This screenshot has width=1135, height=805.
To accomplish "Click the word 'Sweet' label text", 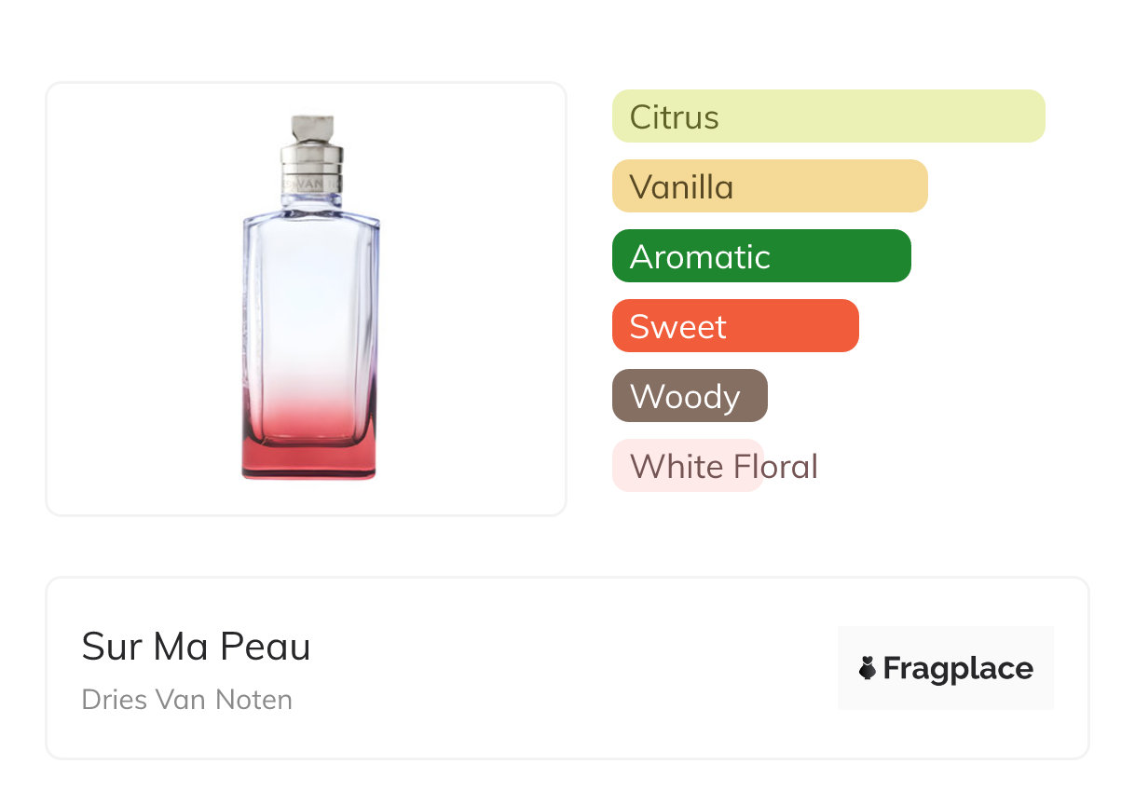I will (x=677, y=327).
